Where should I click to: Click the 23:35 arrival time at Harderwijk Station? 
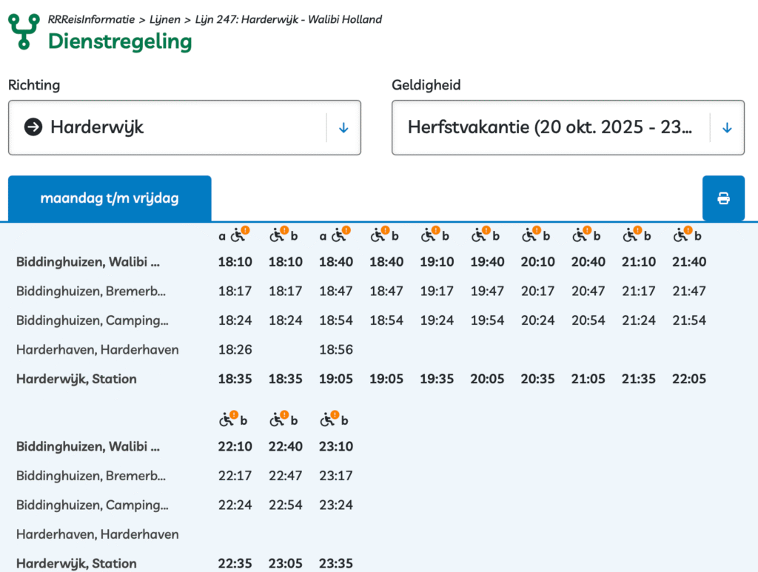pyautogui.click(x=336, y=564)
